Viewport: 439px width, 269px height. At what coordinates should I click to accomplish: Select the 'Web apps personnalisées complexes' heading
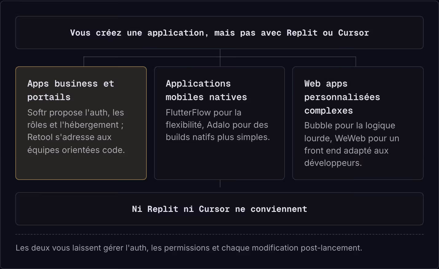pos(342,97)
